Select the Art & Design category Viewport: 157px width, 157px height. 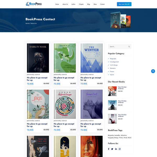(x=114, y=65)
